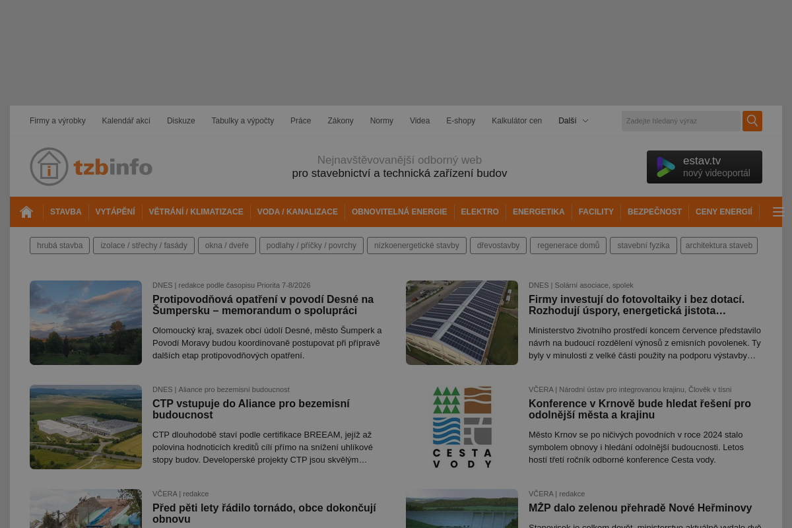The image size is (792, 528).
Task: Select VODA / KANALIZACE menu item
Action: [x=298, y=212]
